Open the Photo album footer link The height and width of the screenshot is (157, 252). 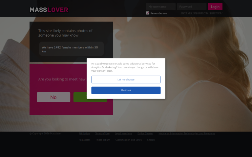(x=103, y=140)
